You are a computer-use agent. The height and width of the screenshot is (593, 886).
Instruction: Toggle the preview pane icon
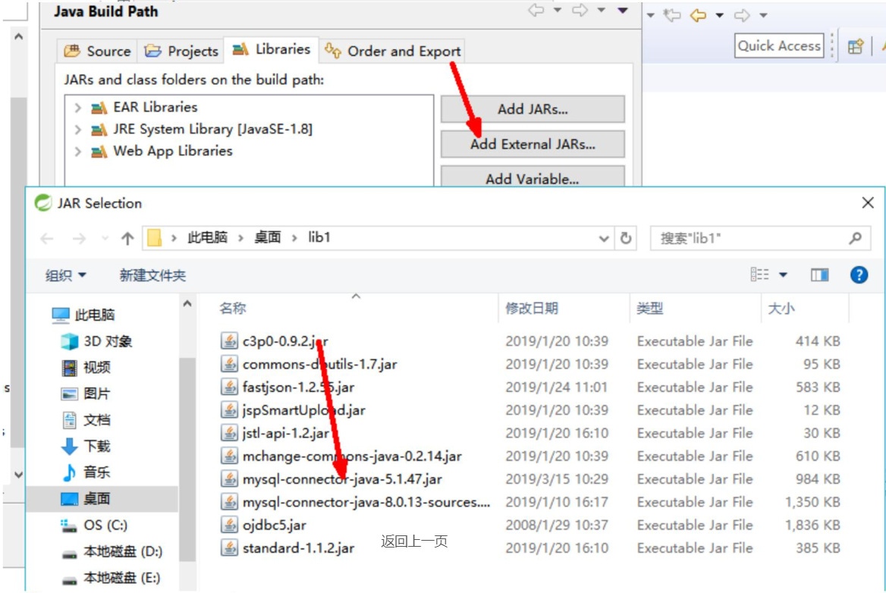point(819,275)
